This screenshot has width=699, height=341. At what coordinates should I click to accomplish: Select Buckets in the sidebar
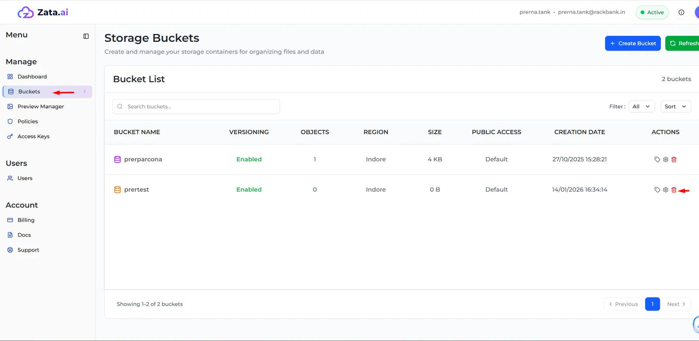[47, 92]
